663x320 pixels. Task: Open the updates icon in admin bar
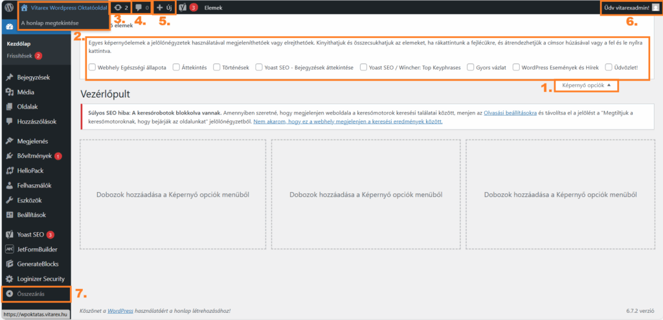[x=118, y=8]
